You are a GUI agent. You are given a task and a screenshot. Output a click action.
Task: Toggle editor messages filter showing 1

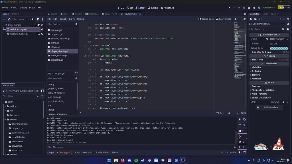click(x=242, y=147)
